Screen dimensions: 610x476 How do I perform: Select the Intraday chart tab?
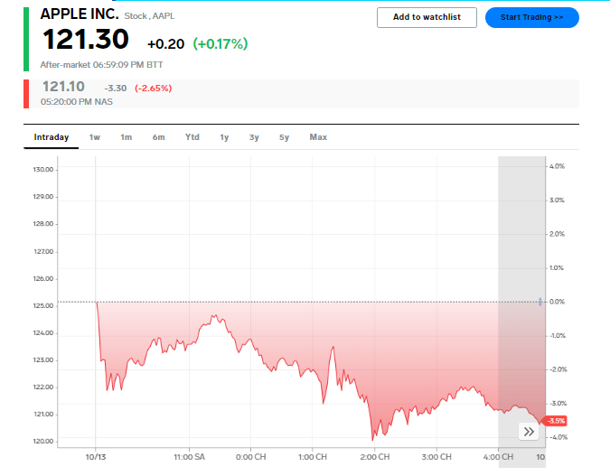52,137
